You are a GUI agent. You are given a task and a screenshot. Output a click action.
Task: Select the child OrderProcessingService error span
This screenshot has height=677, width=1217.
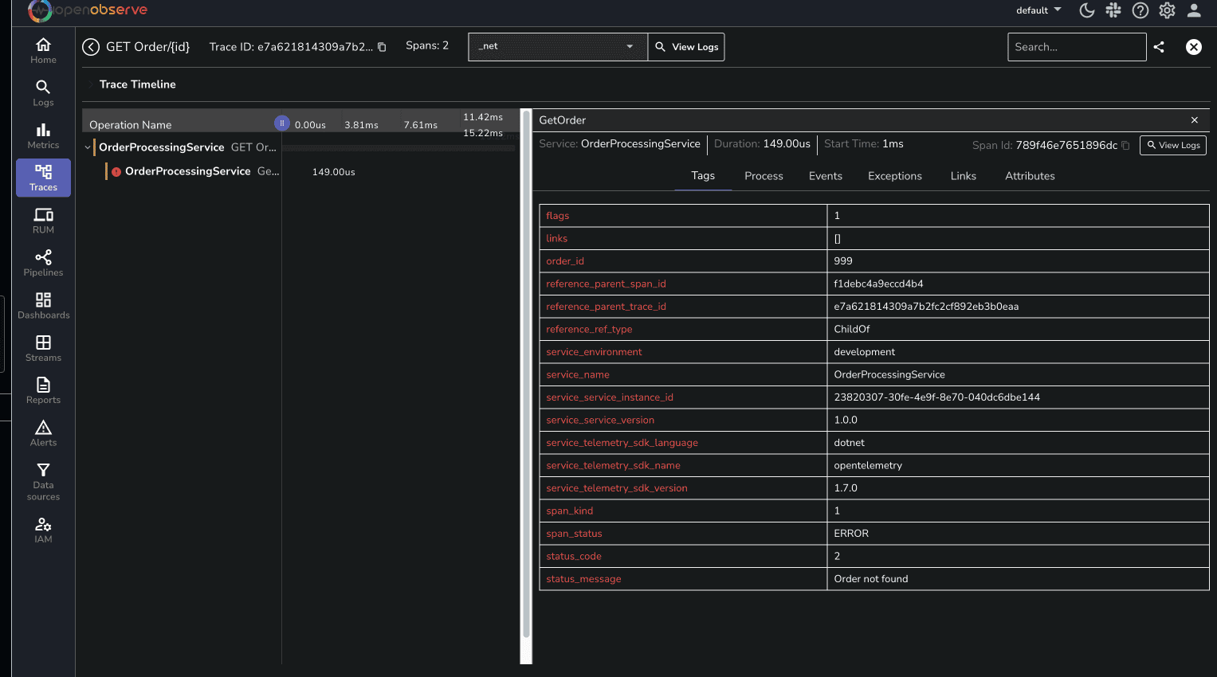tap(187, 171)
